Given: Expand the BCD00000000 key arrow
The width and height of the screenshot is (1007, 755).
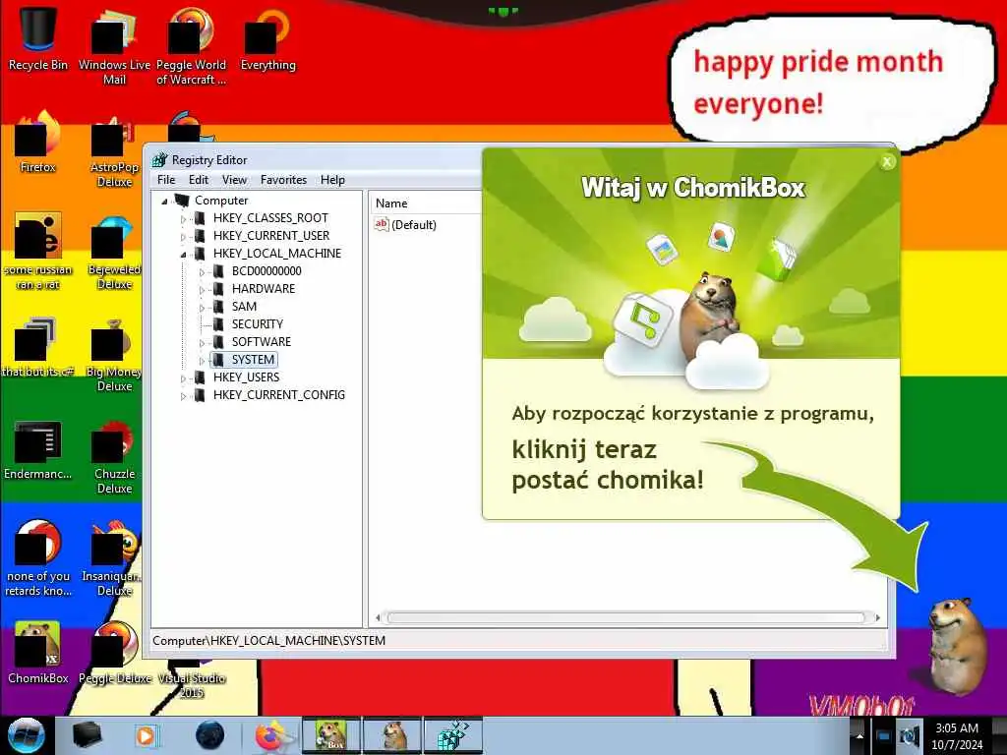Looking at the screenshot, I should [202, 272].
